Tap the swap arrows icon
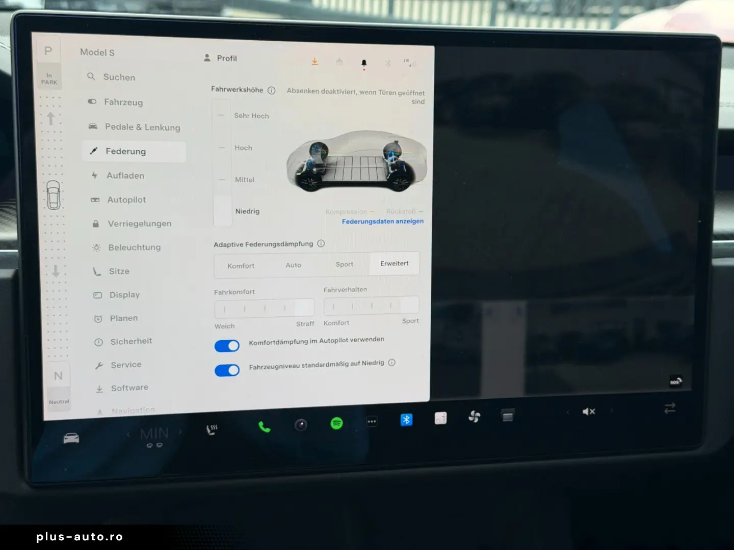The width and height of the screenshot is (734, 550). coord(670,408)
